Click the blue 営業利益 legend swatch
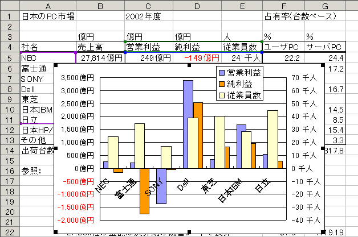 click(x=222, y=73)
